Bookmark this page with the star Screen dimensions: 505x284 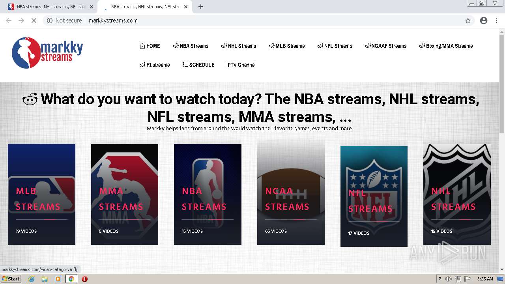(468, 21)
